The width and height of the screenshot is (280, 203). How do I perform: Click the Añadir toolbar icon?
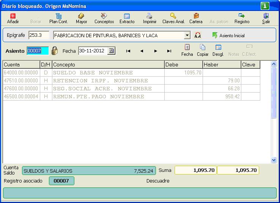pyautogui.click(x=13, y=16)
